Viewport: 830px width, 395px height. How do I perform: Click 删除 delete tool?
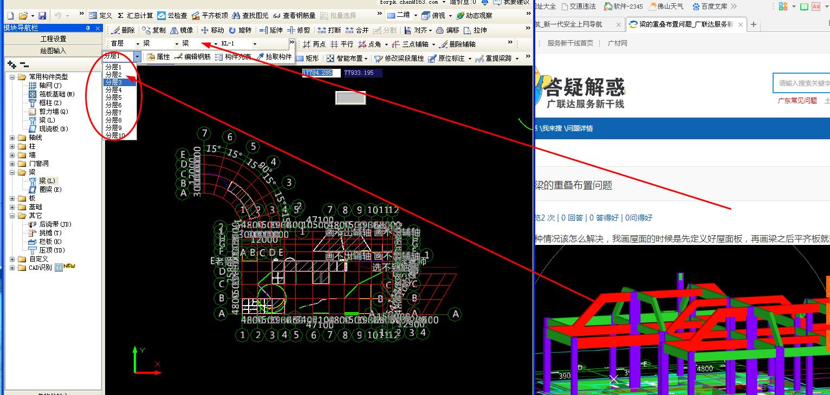[x=123, y=30]
